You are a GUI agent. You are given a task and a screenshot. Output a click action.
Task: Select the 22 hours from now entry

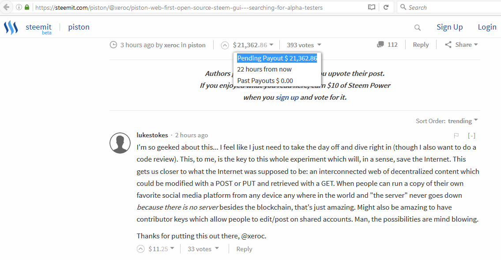click(x=264, y=69)
